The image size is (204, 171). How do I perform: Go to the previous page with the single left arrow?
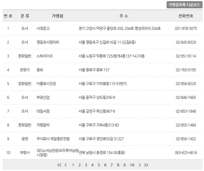coord(66,165)
